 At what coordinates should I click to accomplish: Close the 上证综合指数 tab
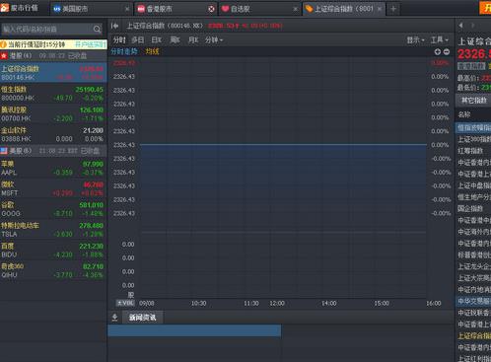point(380,9)
